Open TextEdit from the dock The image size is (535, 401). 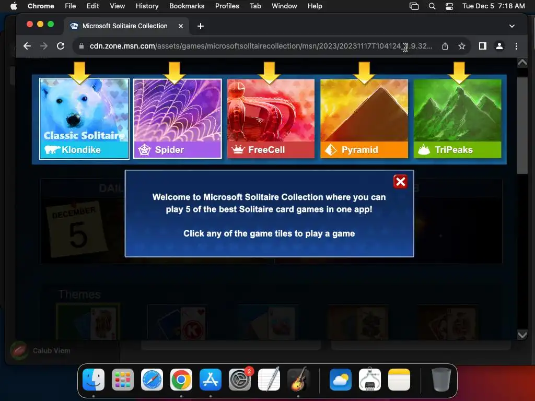click(269, 380)
